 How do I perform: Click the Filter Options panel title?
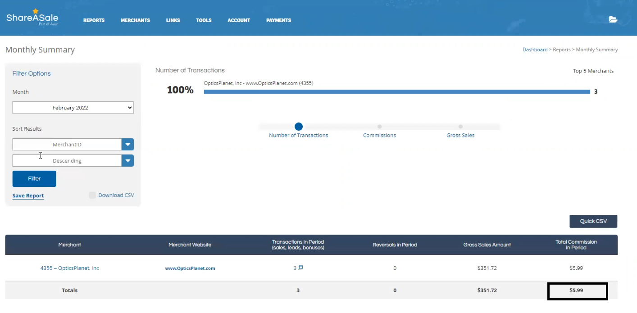tap(32, 73)
